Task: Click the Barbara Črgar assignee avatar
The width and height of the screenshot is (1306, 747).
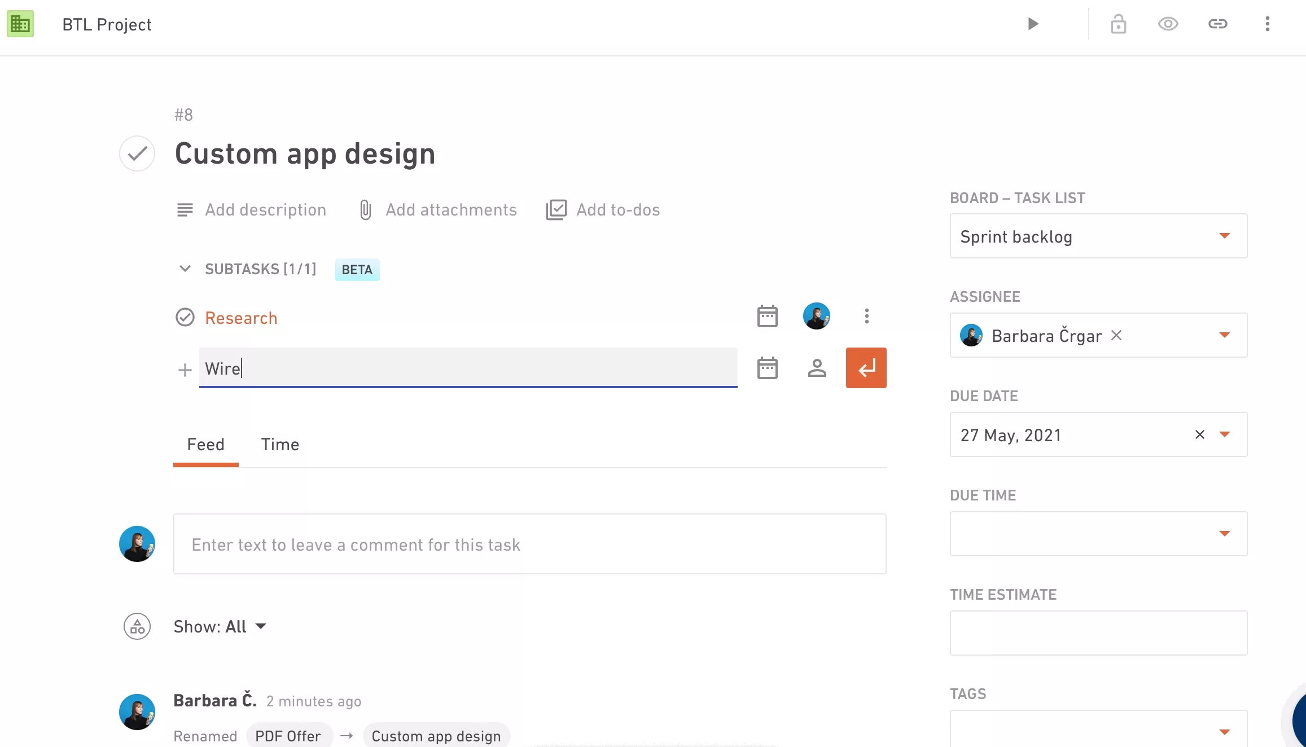Action: [971, 335]
